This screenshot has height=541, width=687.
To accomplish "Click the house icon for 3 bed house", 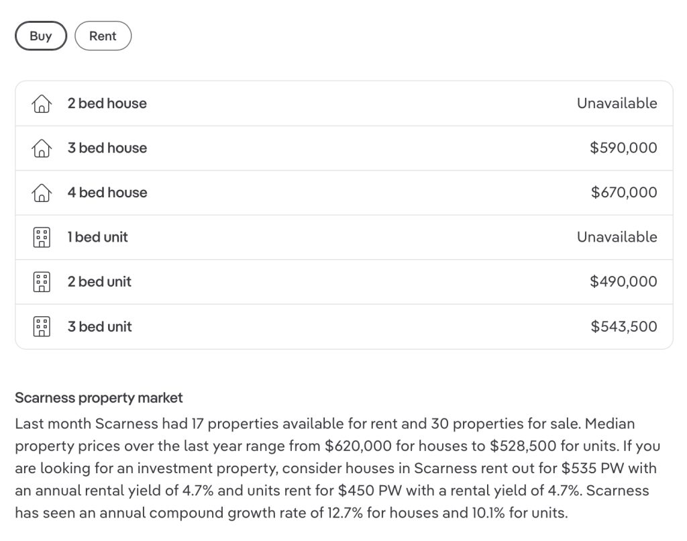I will click(x=42, y=148).
